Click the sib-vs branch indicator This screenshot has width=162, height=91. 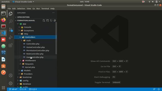(x=13, y=89)
